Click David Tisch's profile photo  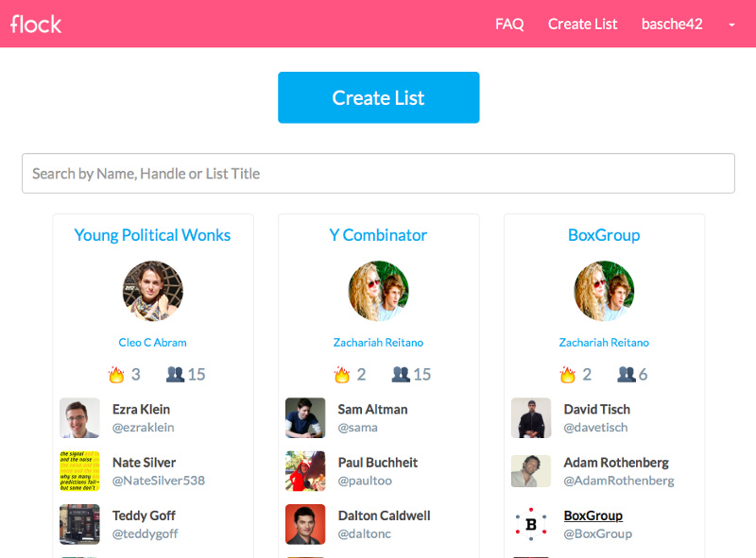[x=531, y=417]
